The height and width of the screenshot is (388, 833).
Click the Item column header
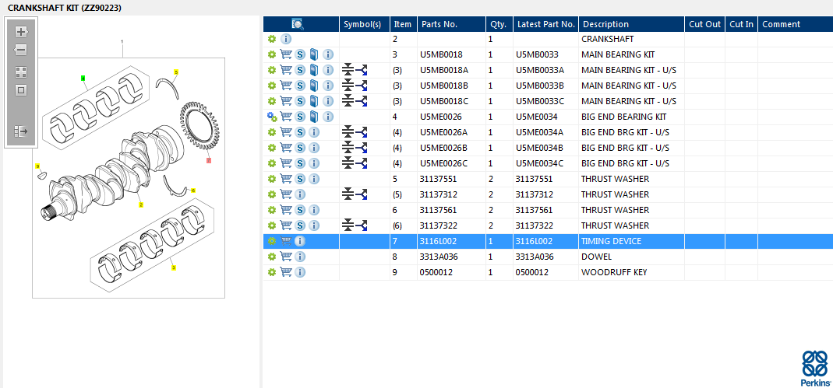(x=403, y=24)
